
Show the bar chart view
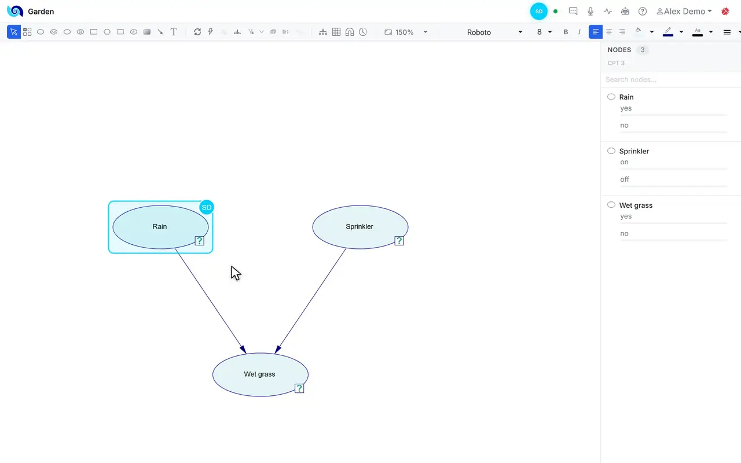tap(237, 32)
